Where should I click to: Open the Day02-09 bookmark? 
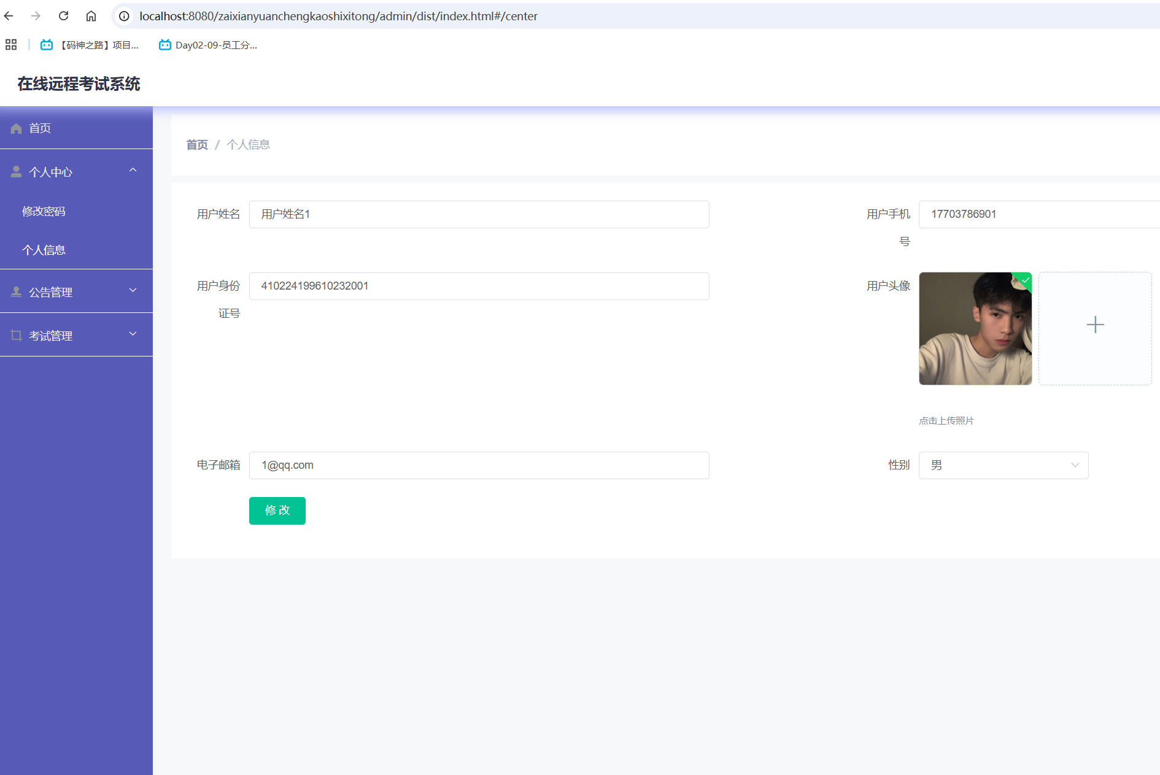tap(208, 45)
